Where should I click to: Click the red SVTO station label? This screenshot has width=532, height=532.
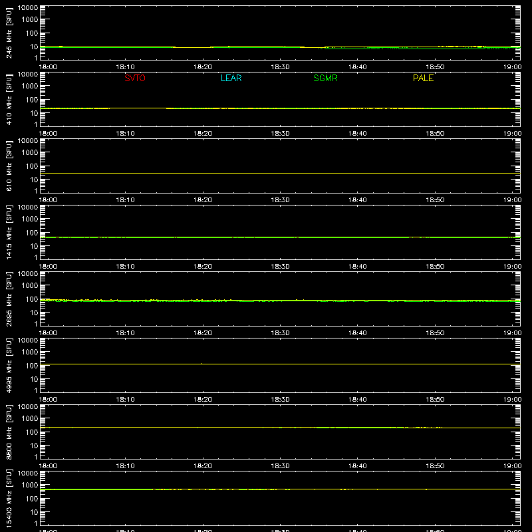(135, 78)
